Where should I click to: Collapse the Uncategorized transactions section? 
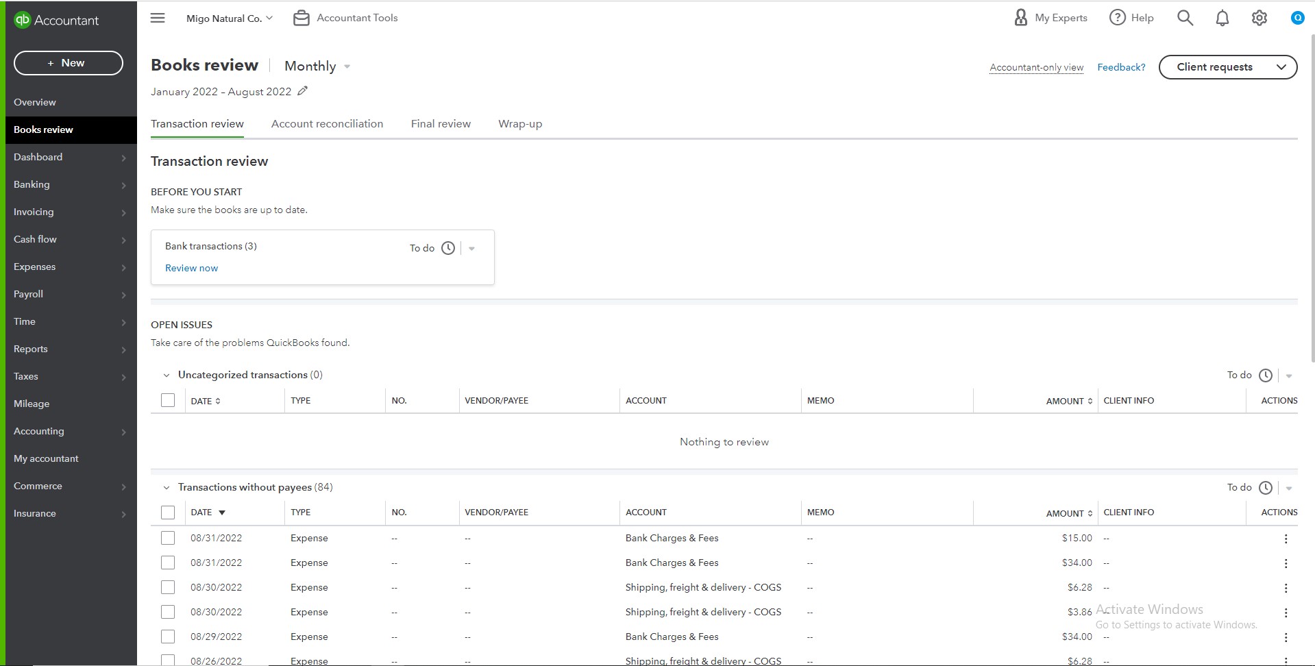coord(166,375)
